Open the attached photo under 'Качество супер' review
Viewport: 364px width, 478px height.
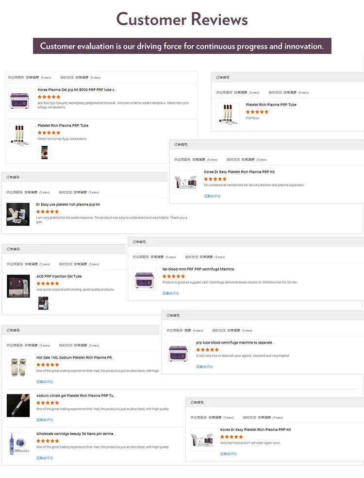click(x=44, y=152)
